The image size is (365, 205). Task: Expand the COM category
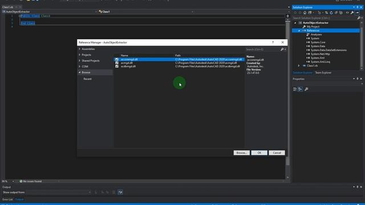click(x=80, y=66)
